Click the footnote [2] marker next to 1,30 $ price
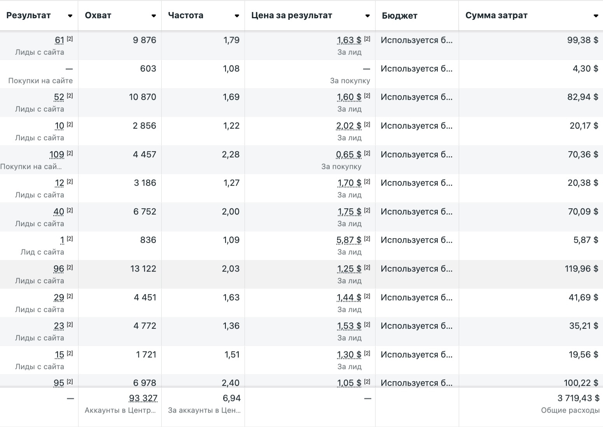The image size is (603, 427). (x=367, y=353)
